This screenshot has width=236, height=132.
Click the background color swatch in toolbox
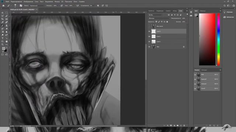pyautogui.click(x=6, y=51)
